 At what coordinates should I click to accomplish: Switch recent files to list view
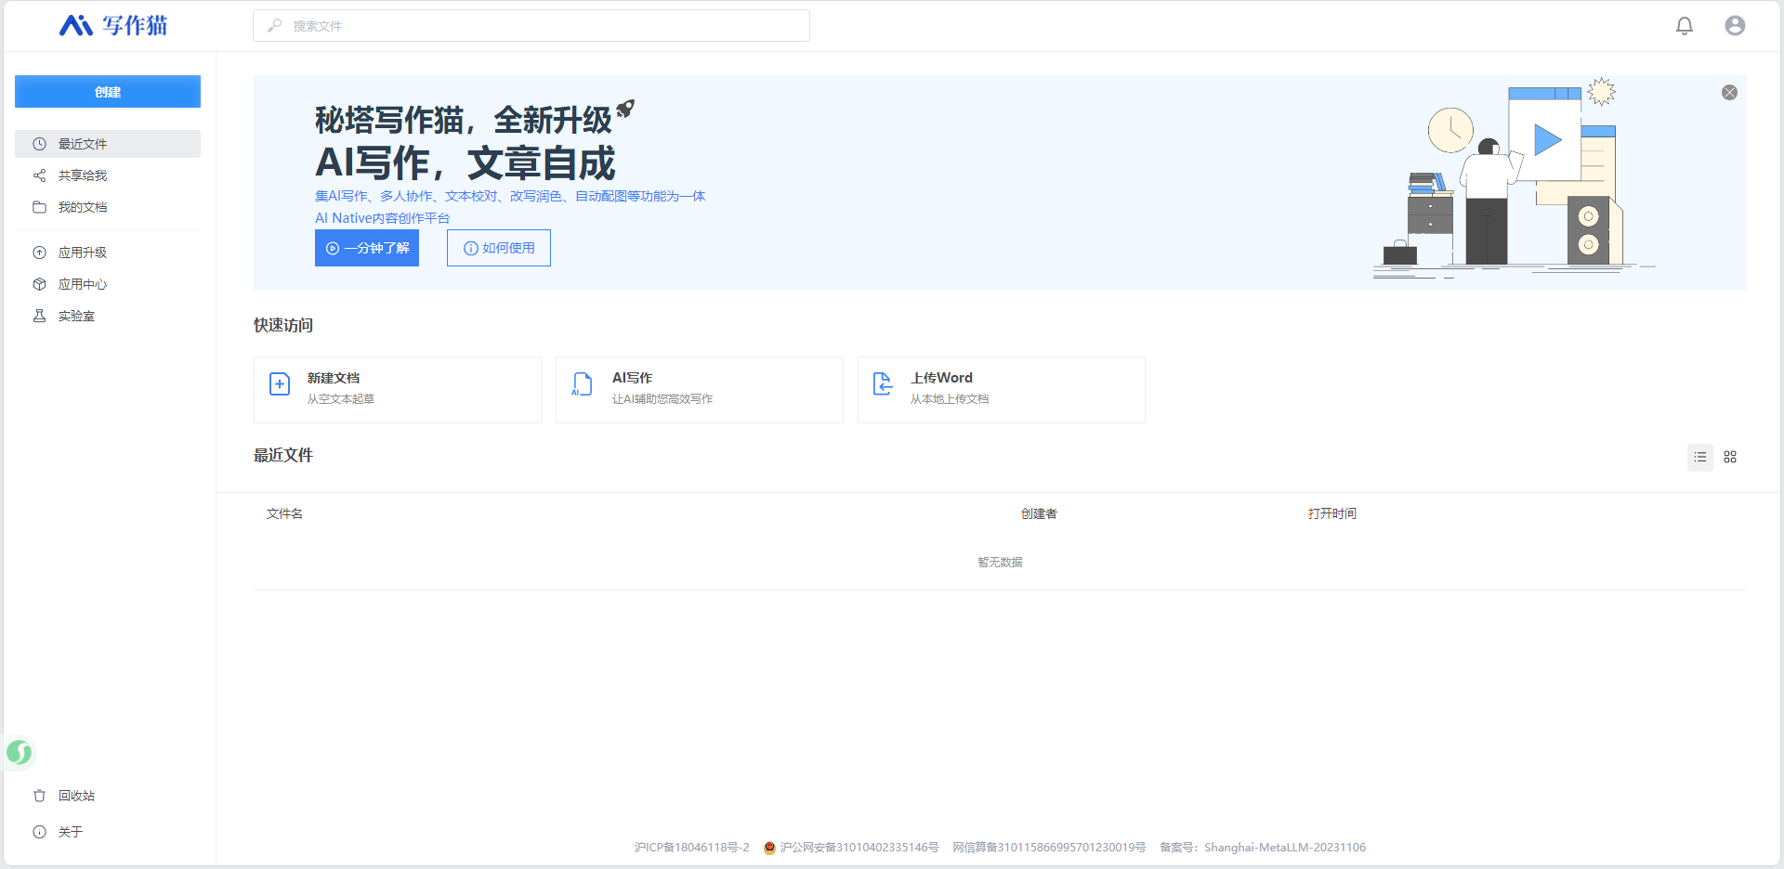(1699, 457)
